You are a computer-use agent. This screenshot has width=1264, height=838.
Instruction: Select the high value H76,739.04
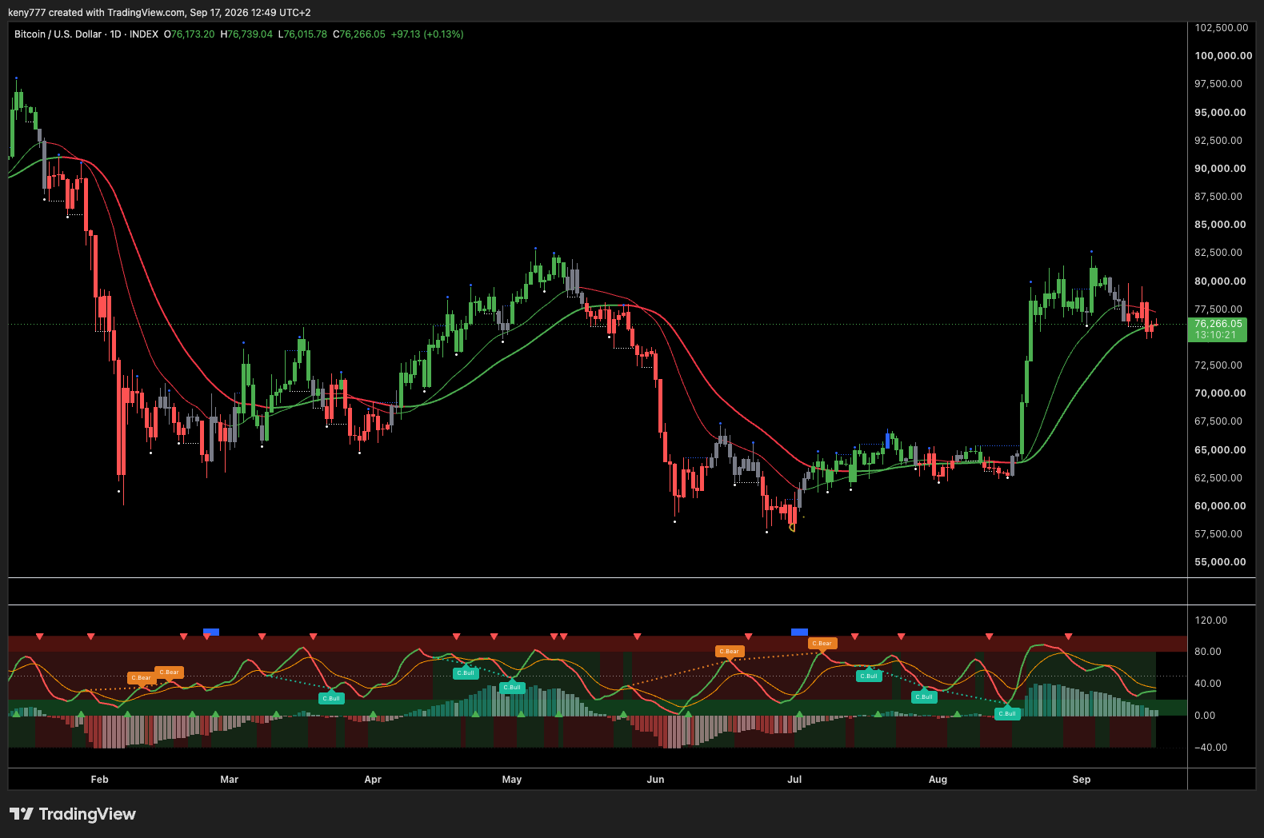pos(246,34)
